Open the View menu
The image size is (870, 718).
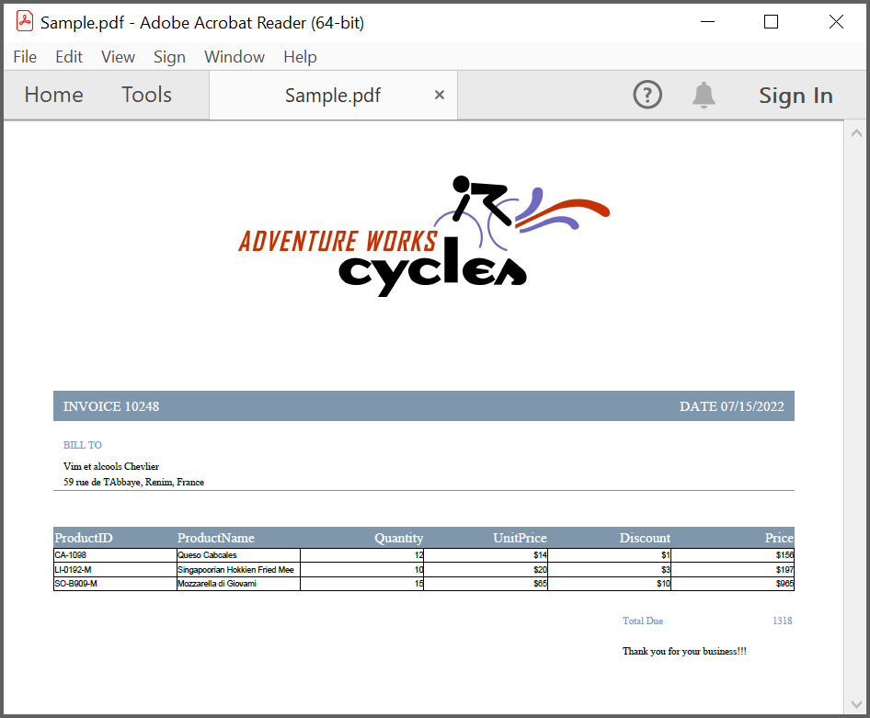pyautogui.click(x=118, y=57)
